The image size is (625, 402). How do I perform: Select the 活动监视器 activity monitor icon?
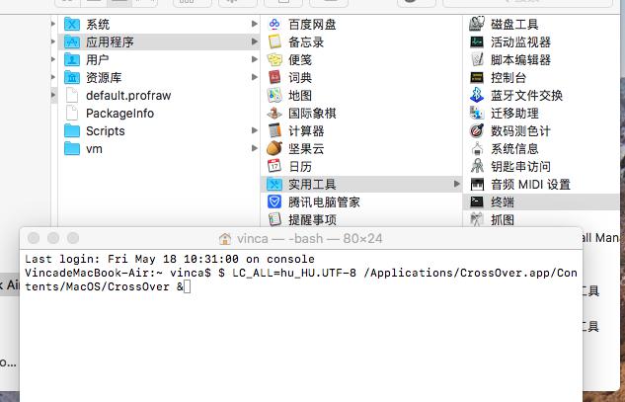tap(477, 41)
